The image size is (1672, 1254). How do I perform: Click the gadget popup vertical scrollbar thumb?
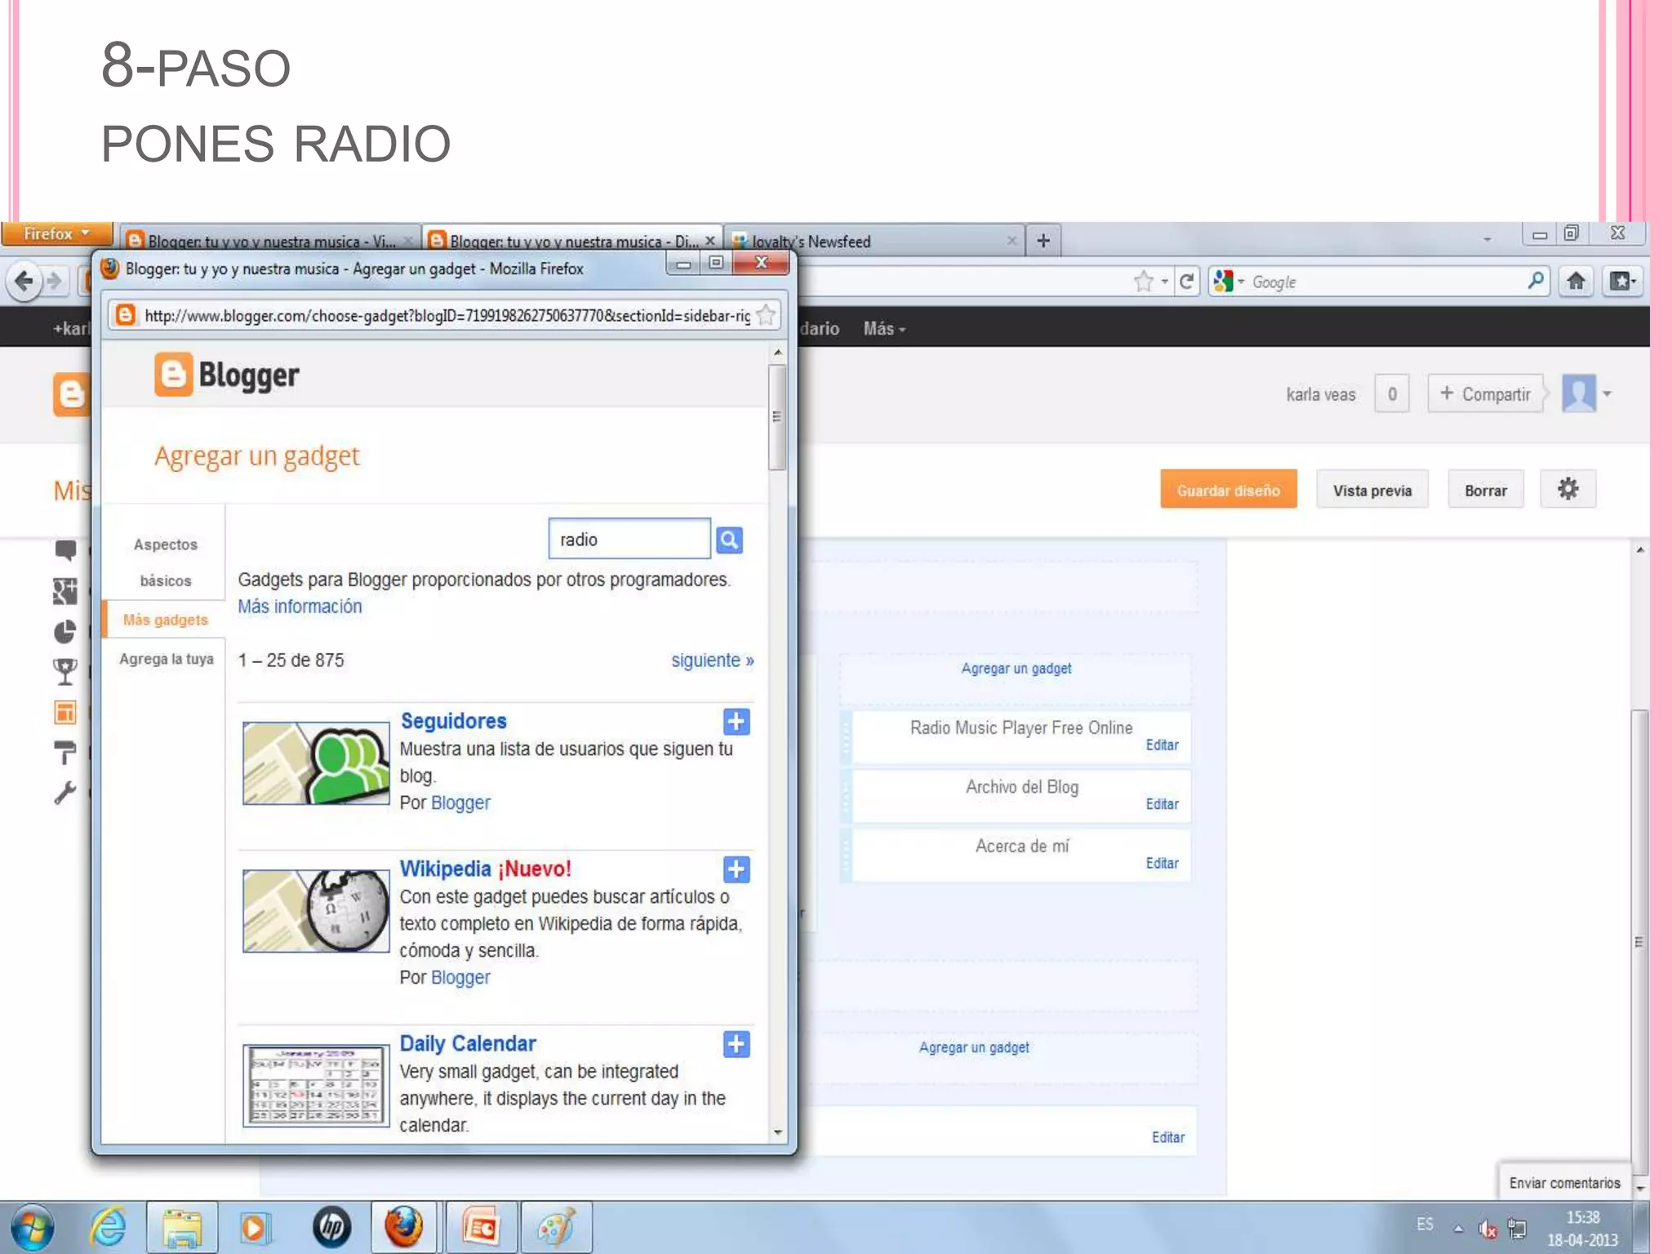coord(777,417)
